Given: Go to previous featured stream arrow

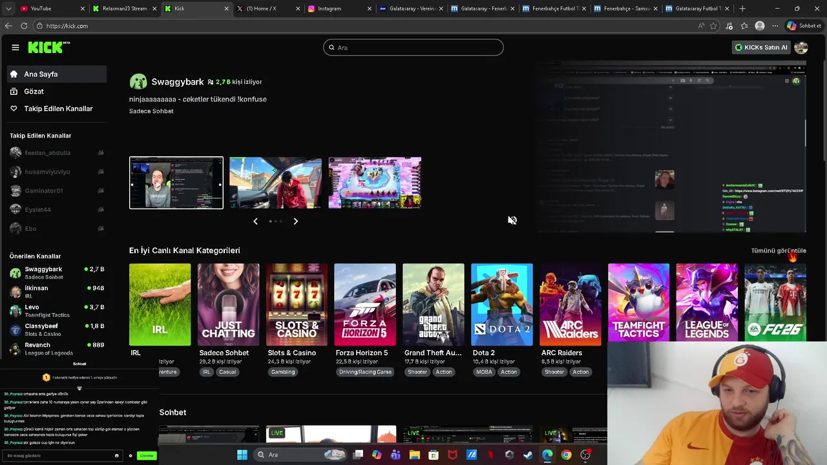Looking at the screenshot, I should click(x=255, y=221).
